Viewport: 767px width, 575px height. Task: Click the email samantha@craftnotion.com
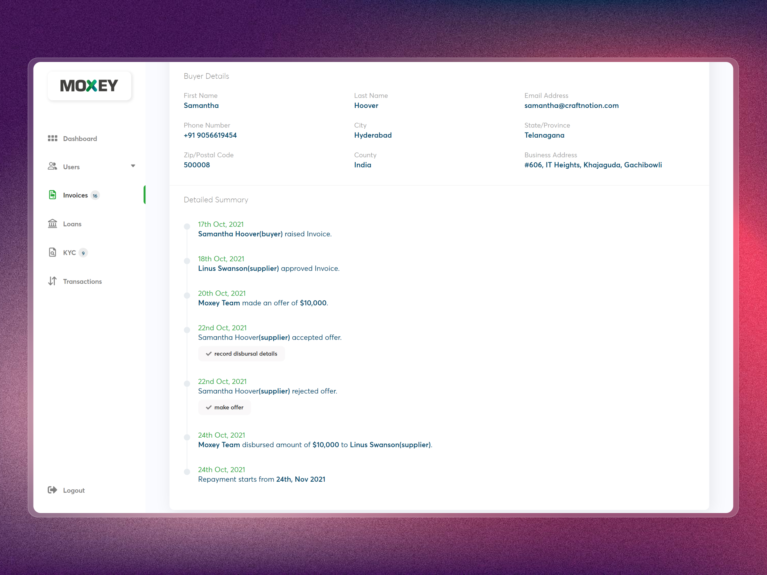coord(571,105)
